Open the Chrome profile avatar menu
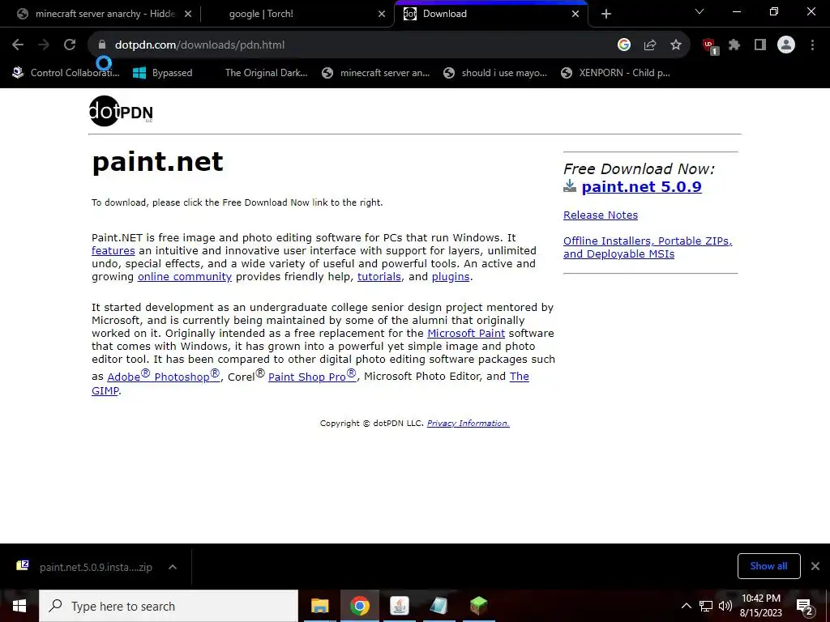The height and width of the screenshot is (622, 830). 786,45
